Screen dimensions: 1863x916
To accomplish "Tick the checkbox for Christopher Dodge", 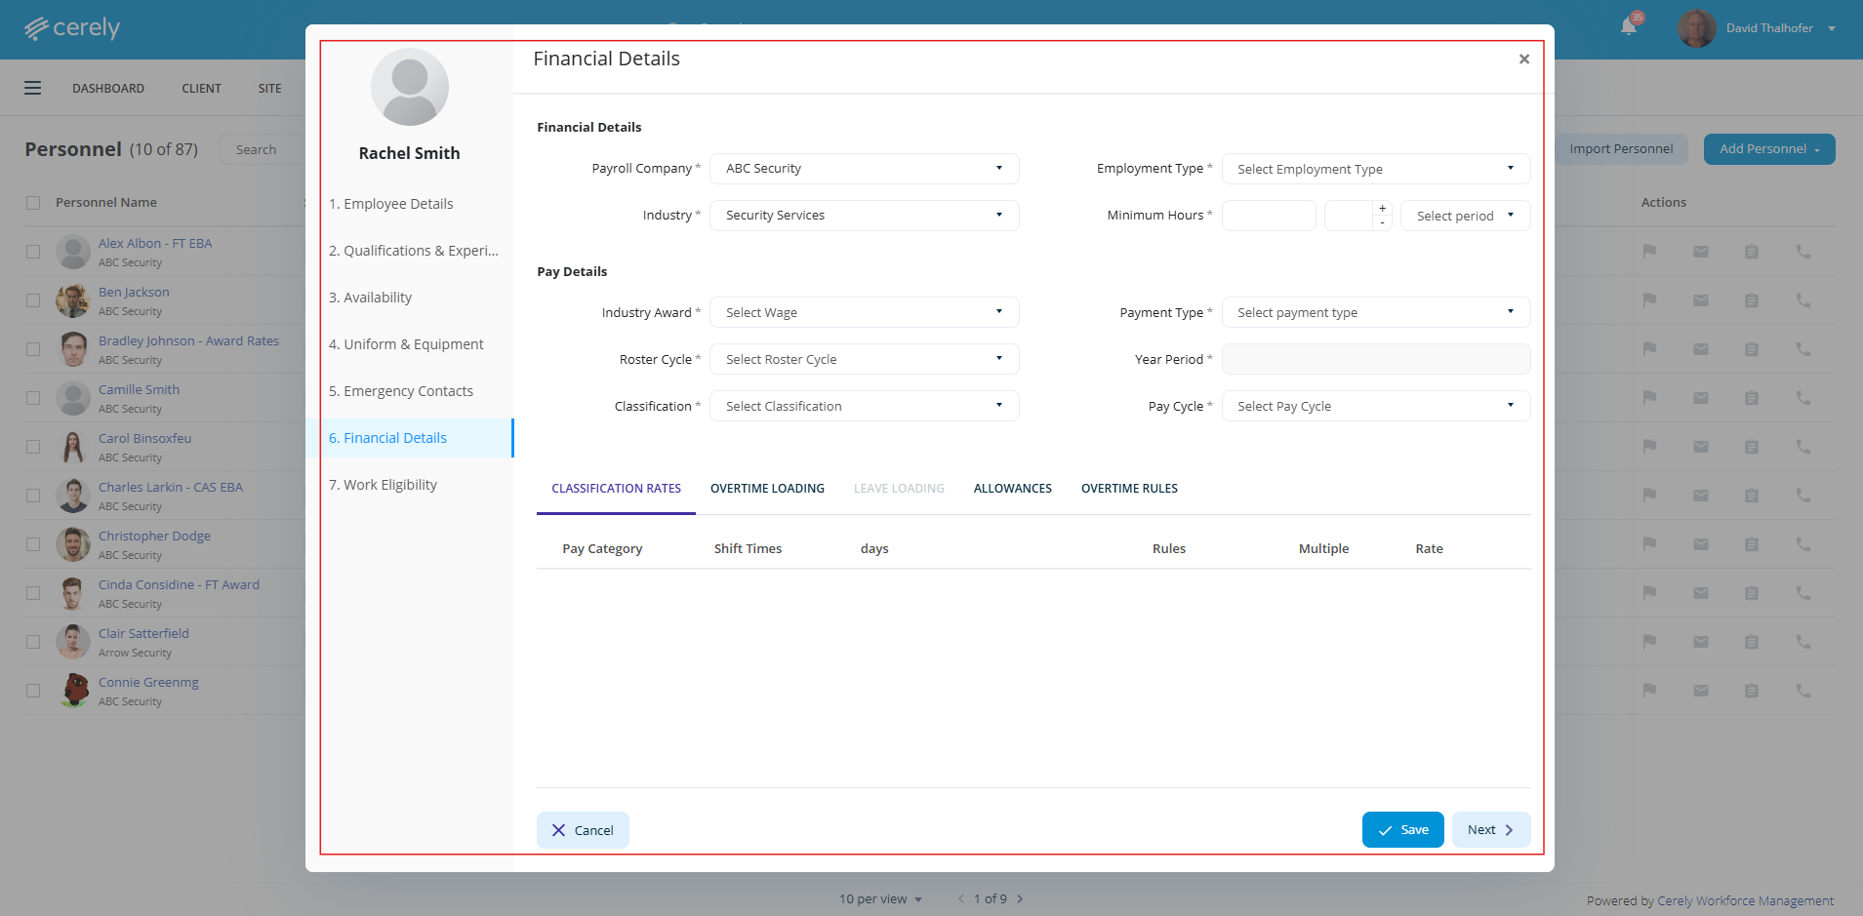I will pos(33,544).
